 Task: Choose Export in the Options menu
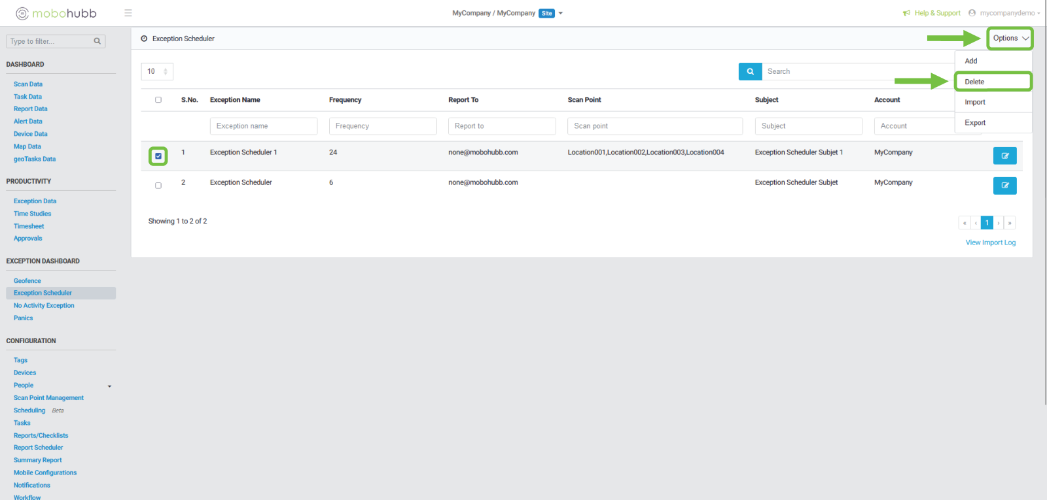pos(975,123)
